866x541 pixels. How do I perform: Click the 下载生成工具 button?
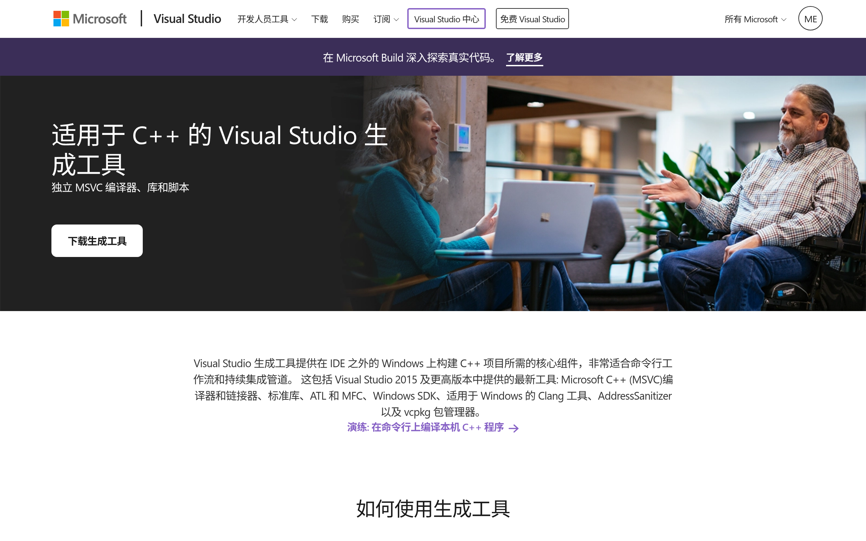click(x=97, y=240)
